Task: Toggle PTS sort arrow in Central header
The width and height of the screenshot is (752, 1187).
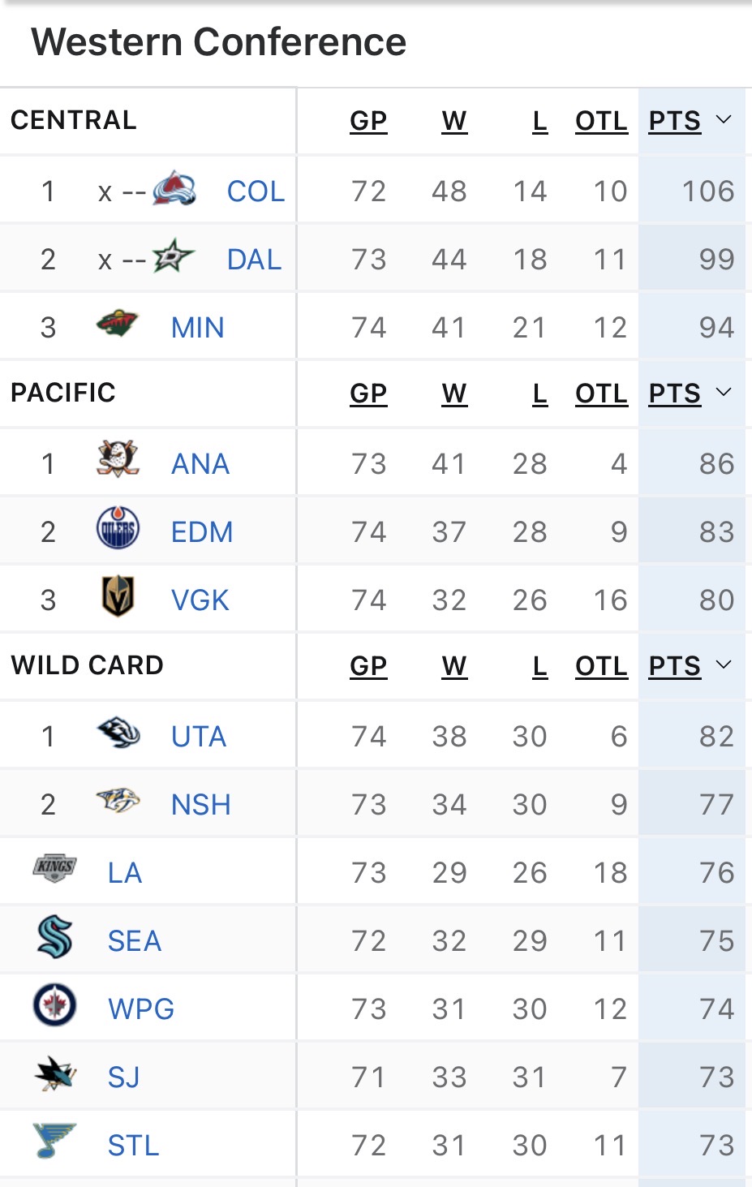Action: 724,120
